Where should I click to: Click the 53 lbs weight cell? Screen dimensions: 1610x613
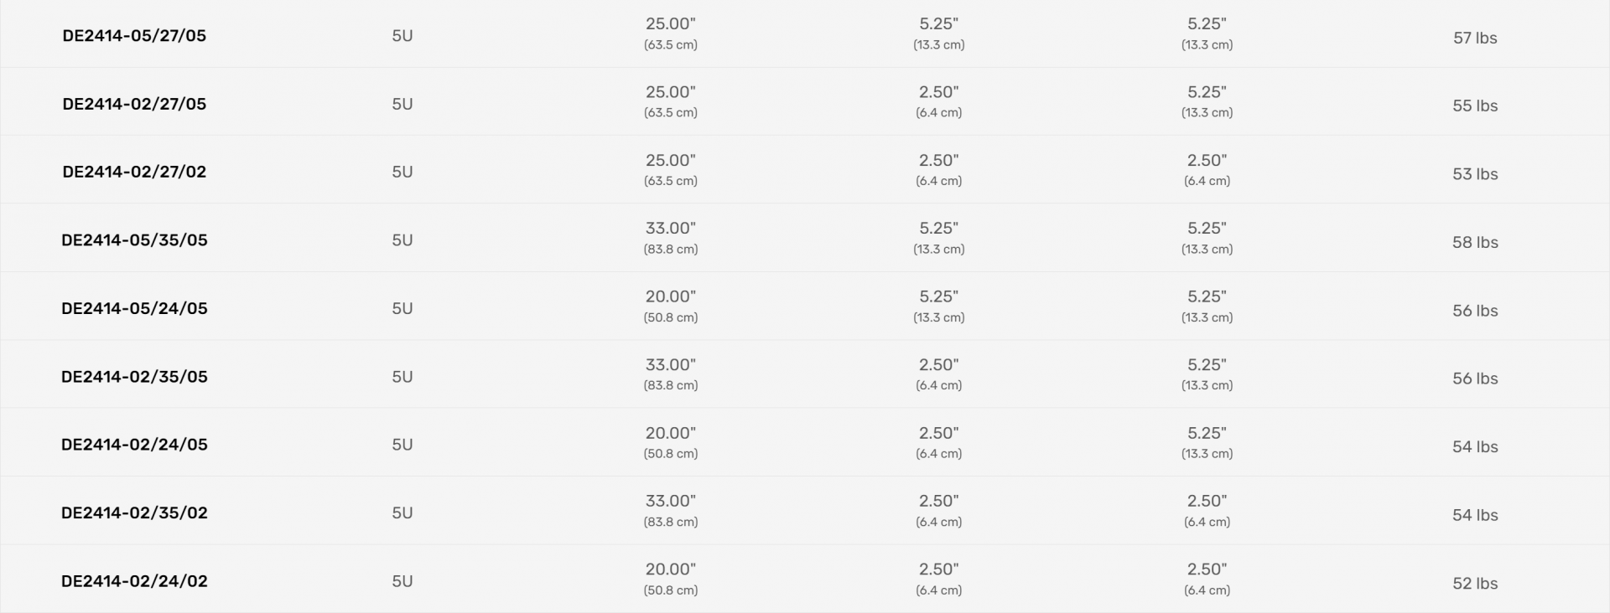tap(1474, 174)
